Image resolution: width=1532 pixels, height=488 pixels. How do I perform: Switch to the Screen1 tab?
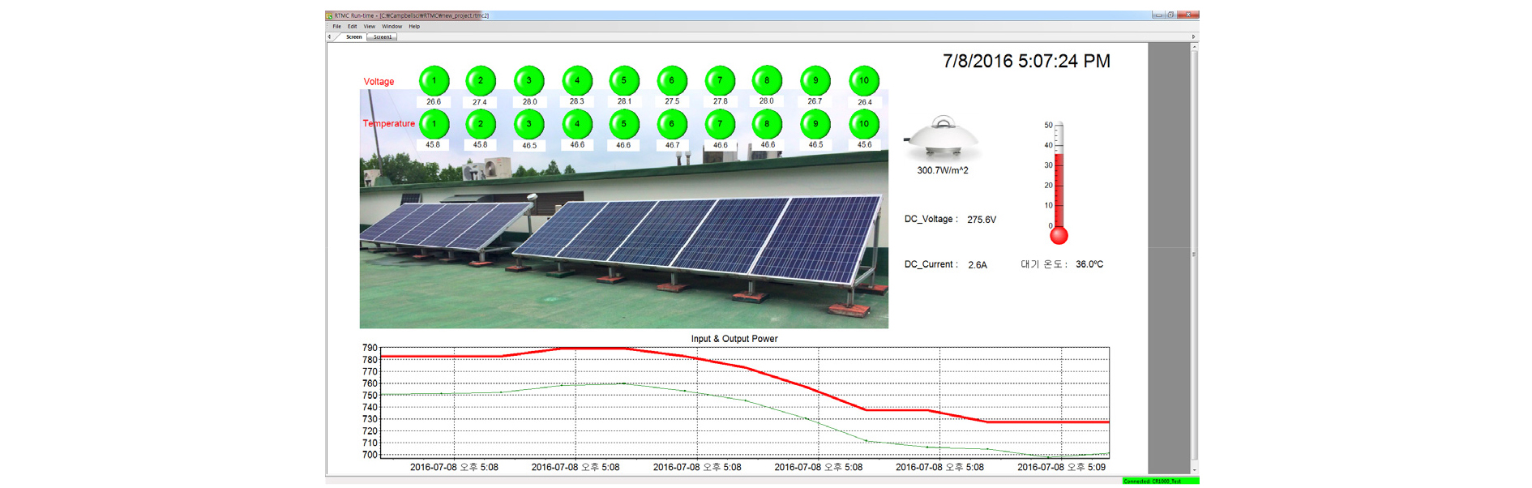tap(383, 37)
